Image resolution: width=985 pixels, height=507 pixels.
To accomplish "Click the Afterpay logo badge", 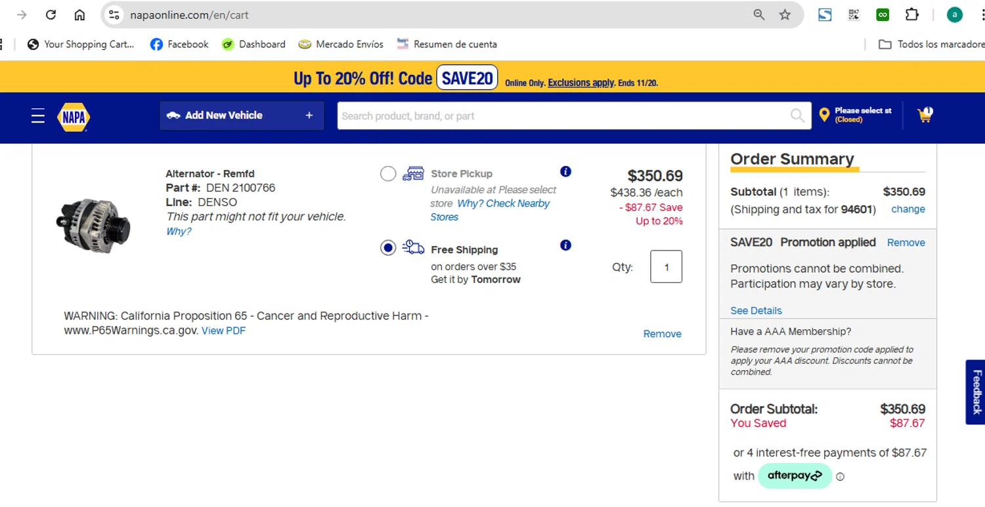I will 795,476.
